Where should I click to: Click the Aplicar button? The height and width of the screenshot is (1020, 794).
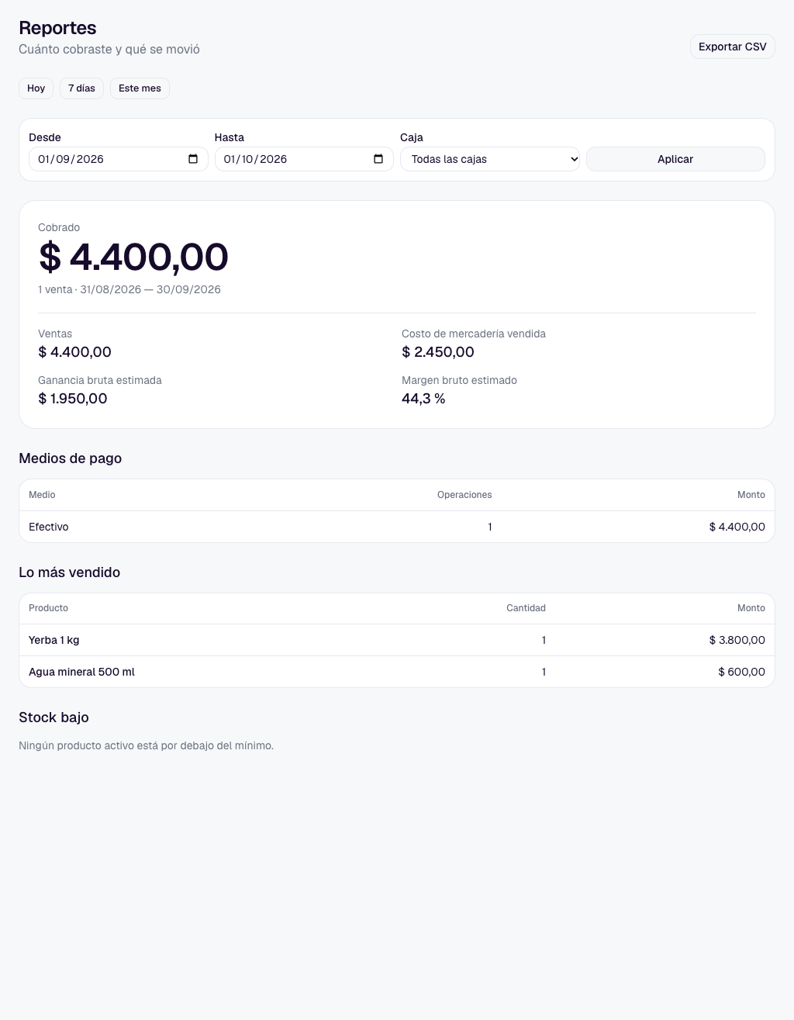(x=675, y=159)
